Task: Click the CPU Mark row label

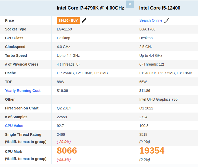Action: point(13,152)
